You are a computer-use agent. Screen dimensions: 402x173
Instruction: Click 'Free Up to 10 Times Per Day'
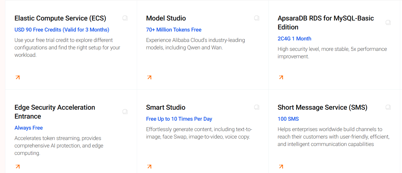[x=179, y=119]
